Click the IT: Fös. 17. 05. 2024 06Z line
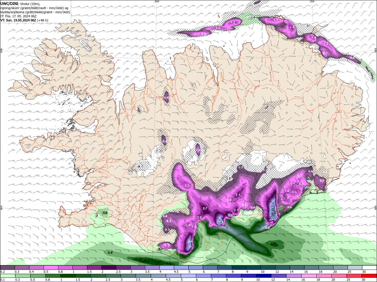Viewport: 377px width, 282px height. 18,16
